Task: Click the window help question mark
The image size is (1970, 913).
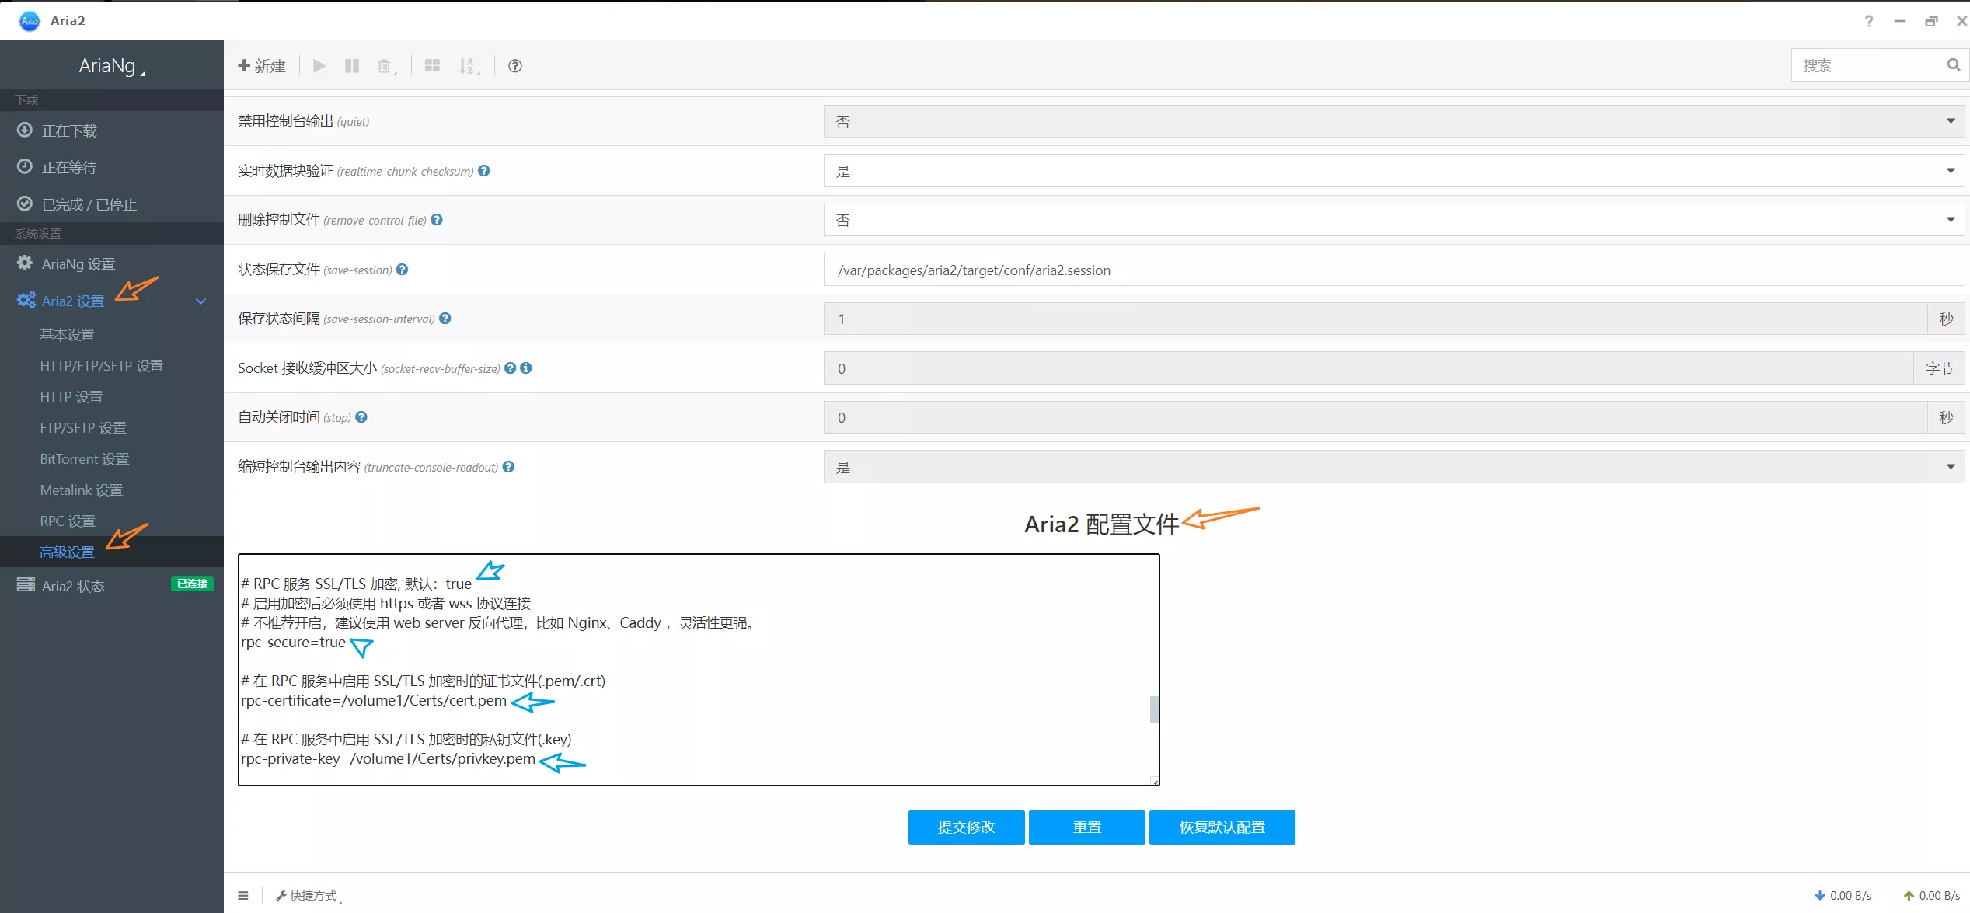Action: point(1869,21)
